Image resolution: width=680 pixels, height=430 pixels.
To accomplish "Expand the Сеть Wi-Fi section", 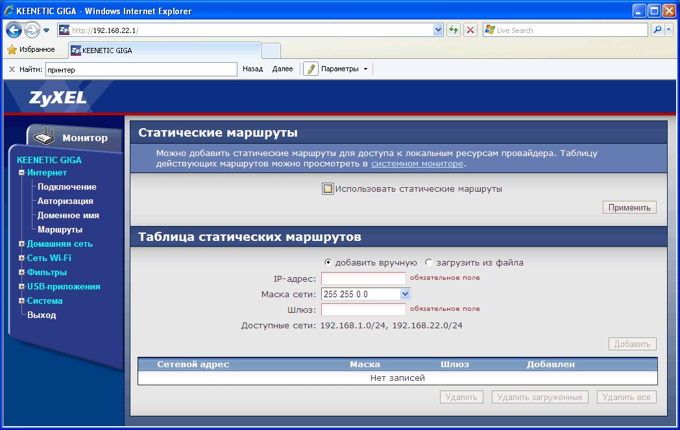I will pyautogui.click(x=21, y=258).
